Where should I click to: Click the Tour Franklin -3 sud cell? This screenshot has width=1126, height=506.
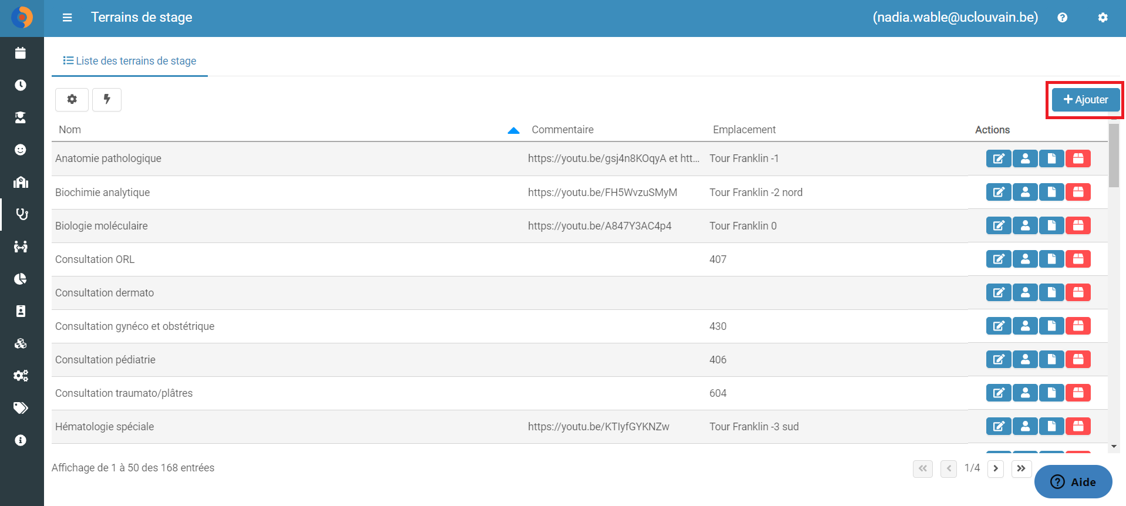pos(754,427)
